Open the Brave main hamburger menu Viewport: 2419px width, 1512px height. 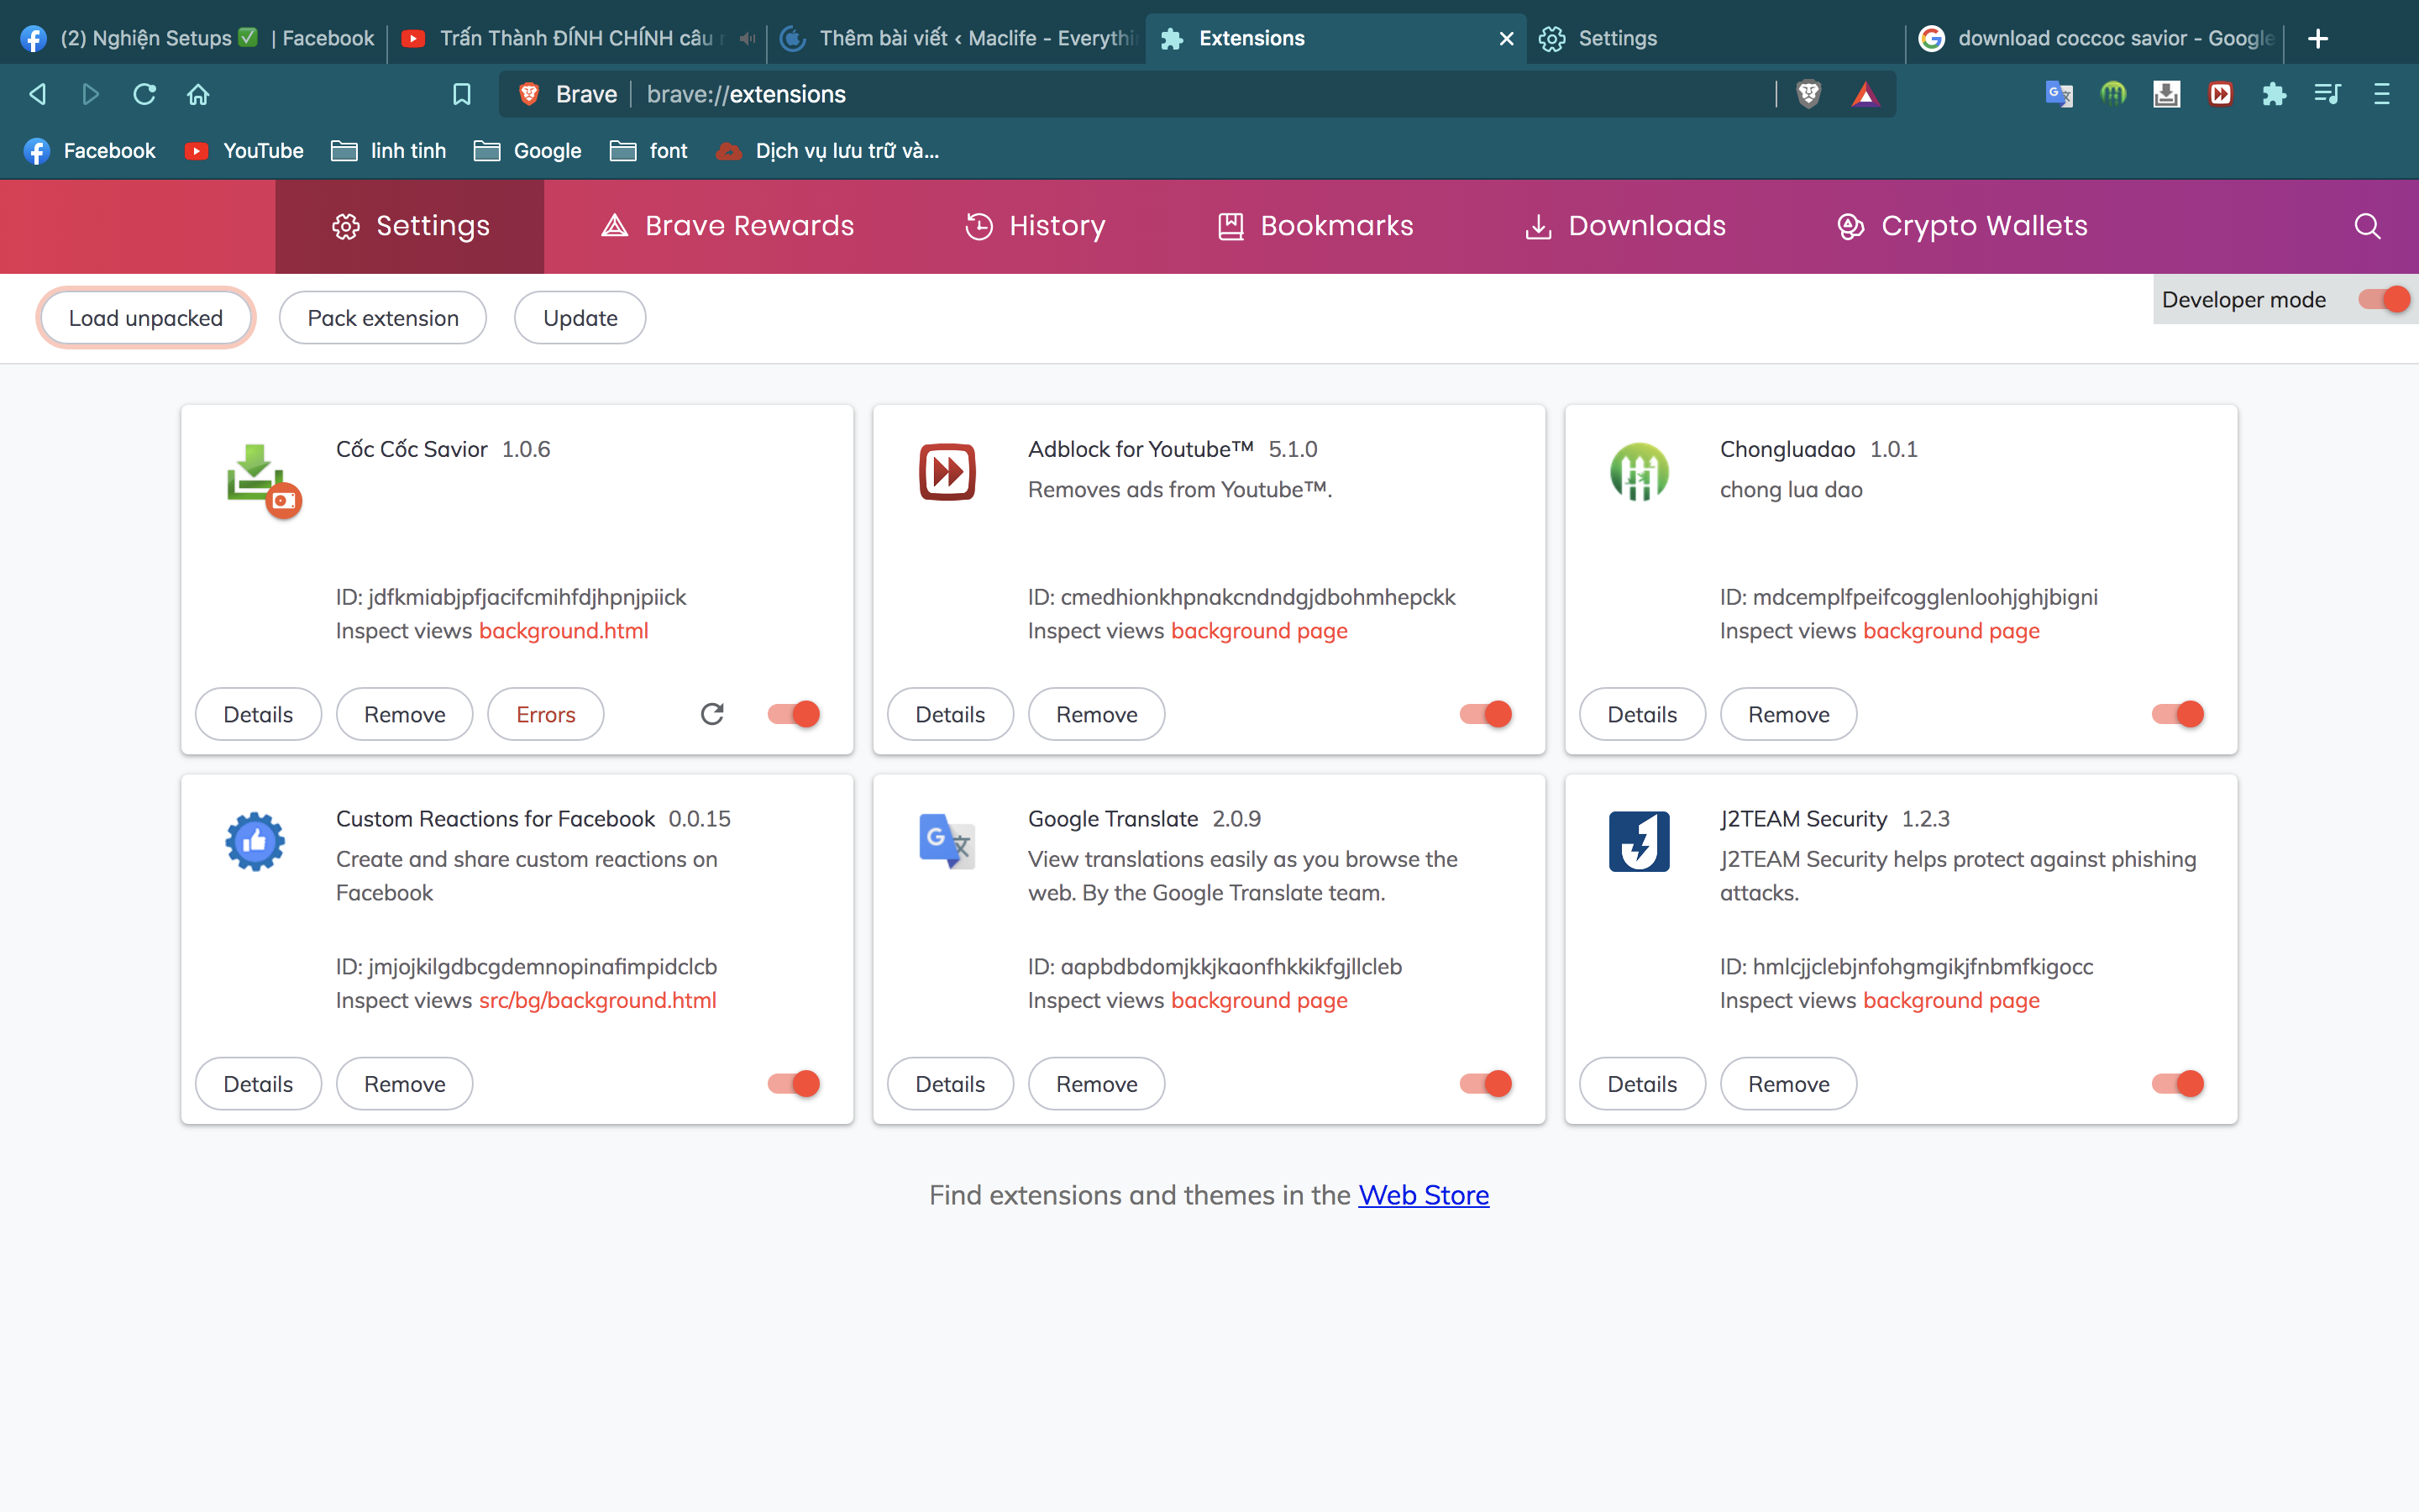pyautogui.click(x=2381, y=94)
